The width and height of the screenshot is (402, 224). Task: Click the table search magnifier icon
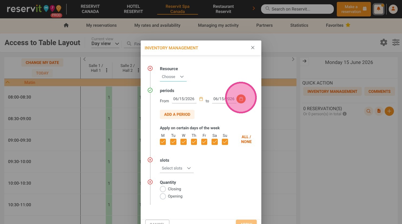coord(129,44)
